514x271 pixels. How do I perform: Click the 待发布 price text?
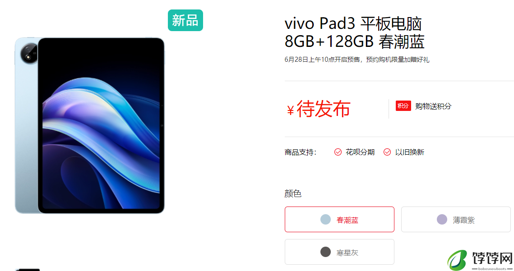click(324, 109)
